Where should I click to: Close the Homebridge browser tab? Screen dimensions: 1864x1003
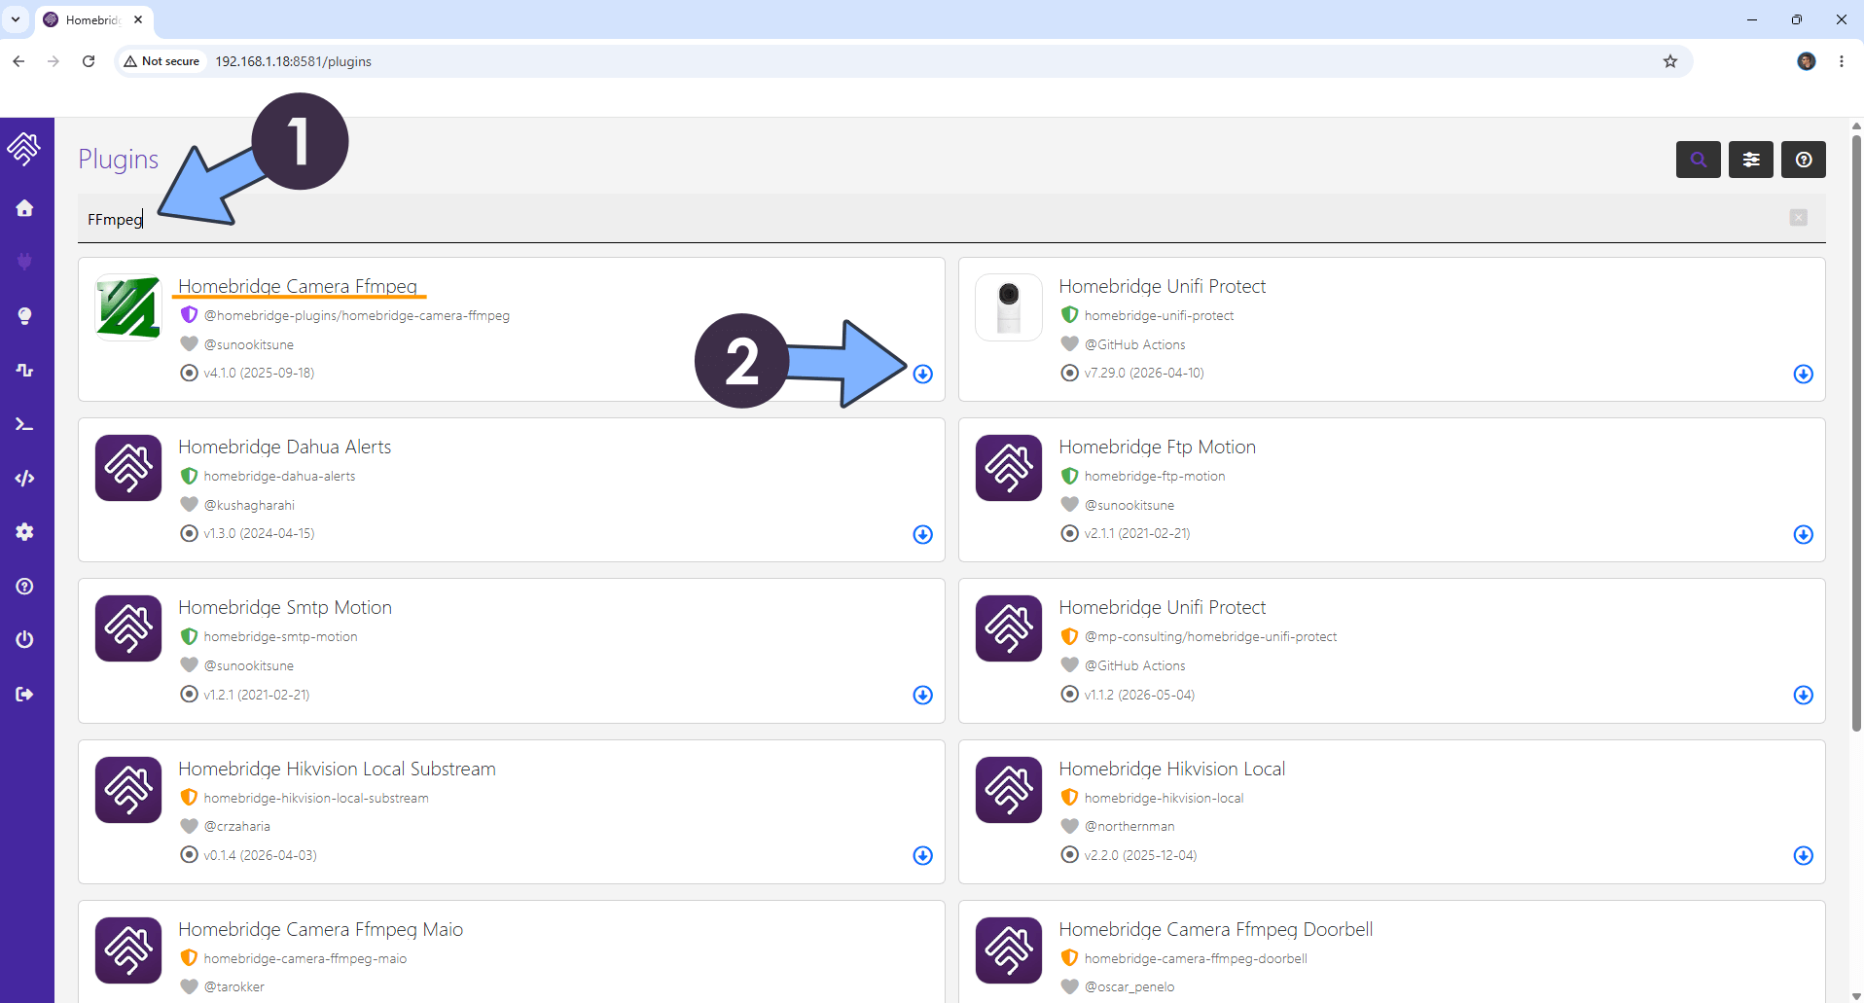138,19
